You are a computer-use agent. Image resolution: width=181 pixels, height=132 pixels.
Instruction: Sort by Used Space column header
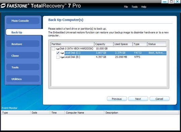123,44
